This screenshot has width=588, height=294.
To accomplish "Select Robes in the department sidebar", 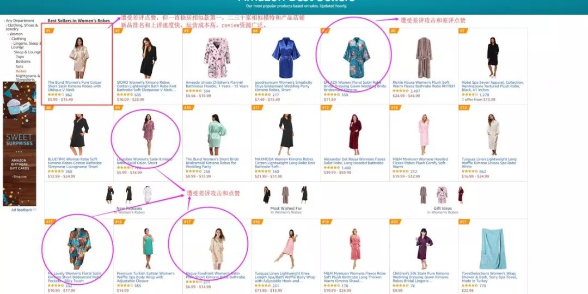I will (21, 71).
